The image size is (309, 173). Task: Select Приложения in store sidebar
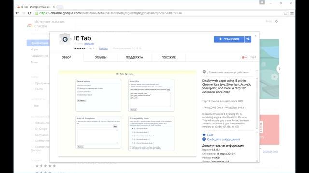pos(38,43)
